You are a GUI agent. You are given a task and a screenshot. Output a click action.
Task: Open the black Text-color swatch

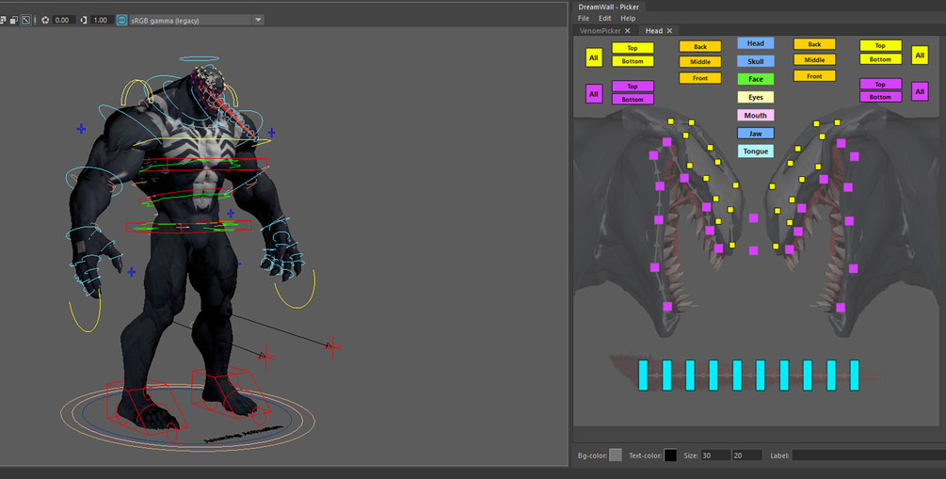pos(670,455)
